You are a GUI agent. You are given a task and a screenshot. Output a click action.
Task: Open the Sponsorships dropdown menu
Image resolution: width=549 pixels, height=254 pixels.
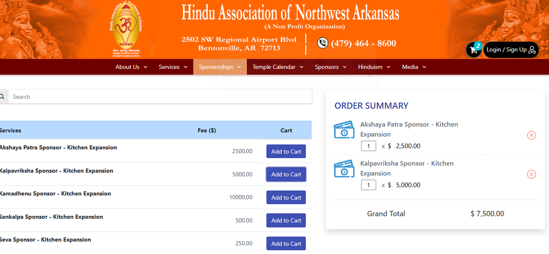[x=220, y=67]
